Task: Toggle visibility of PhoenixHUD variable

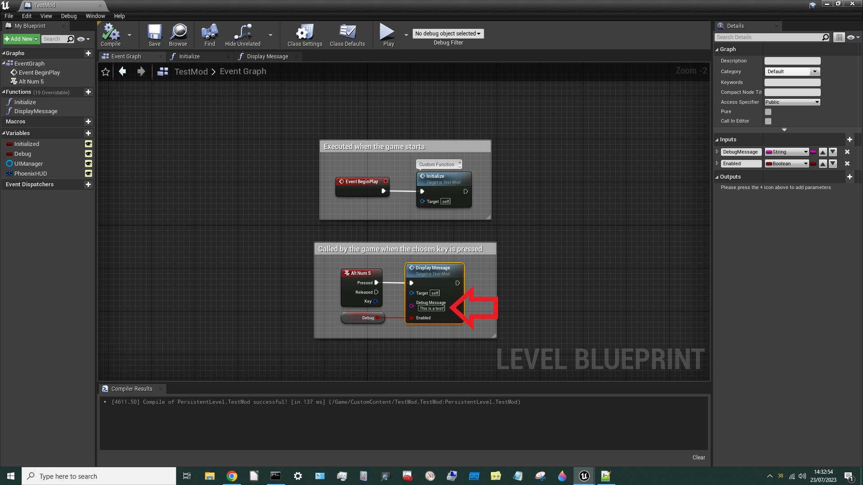Action: 89,173
